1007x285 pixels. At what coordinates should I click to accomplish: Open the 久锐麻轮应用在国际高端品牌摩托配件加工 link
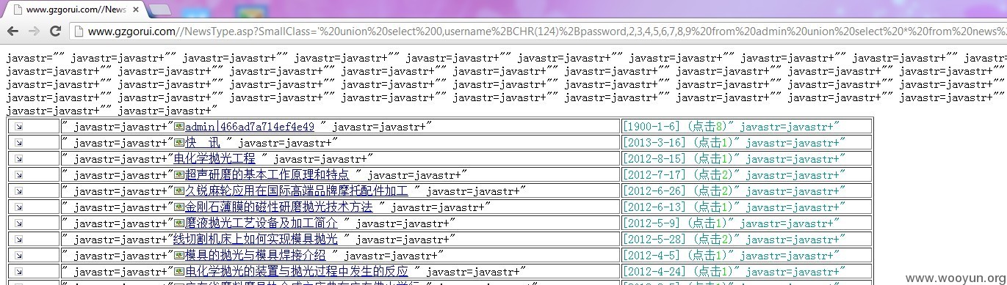point(296,191)
